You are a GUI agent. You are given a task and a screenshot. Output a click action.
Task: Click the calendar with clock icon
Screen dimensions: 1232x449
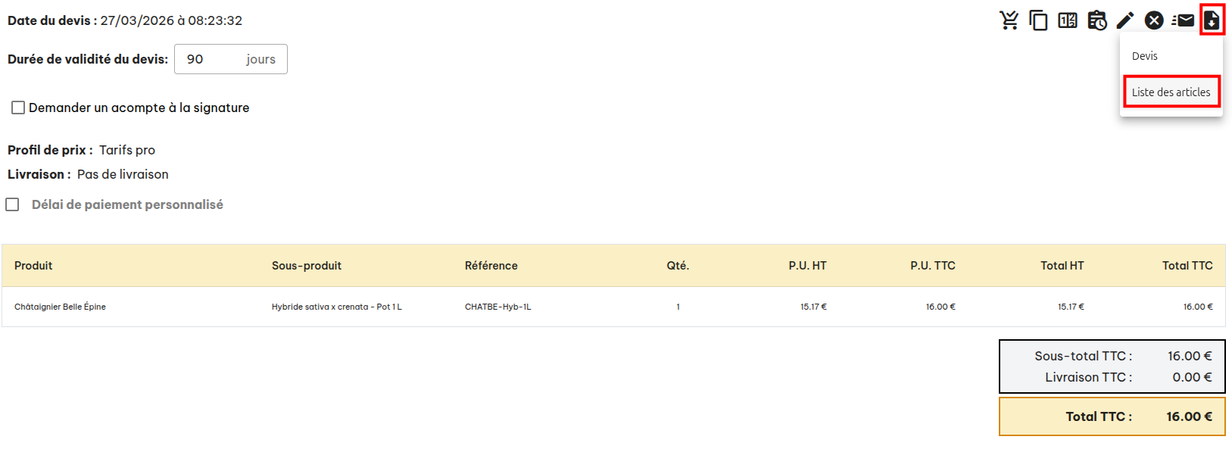[x=1096, y=20]
